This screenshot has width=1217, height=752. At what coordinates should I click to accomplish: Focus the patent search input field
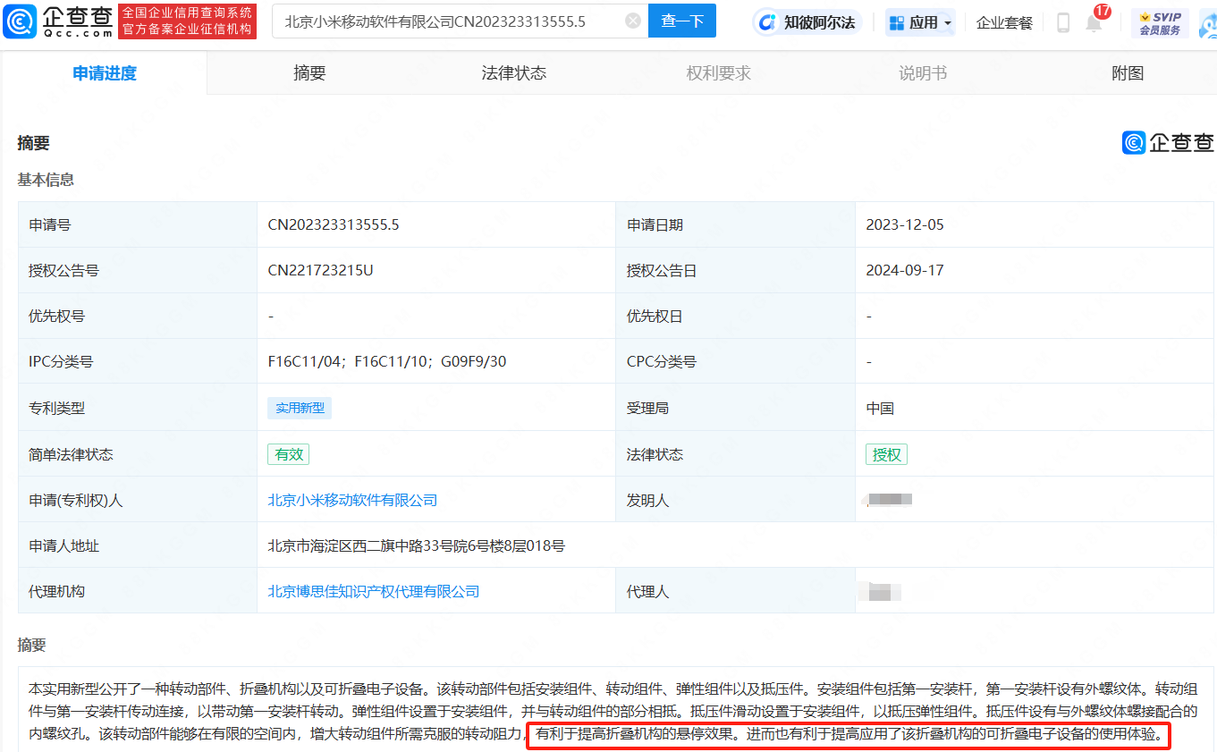447,21
